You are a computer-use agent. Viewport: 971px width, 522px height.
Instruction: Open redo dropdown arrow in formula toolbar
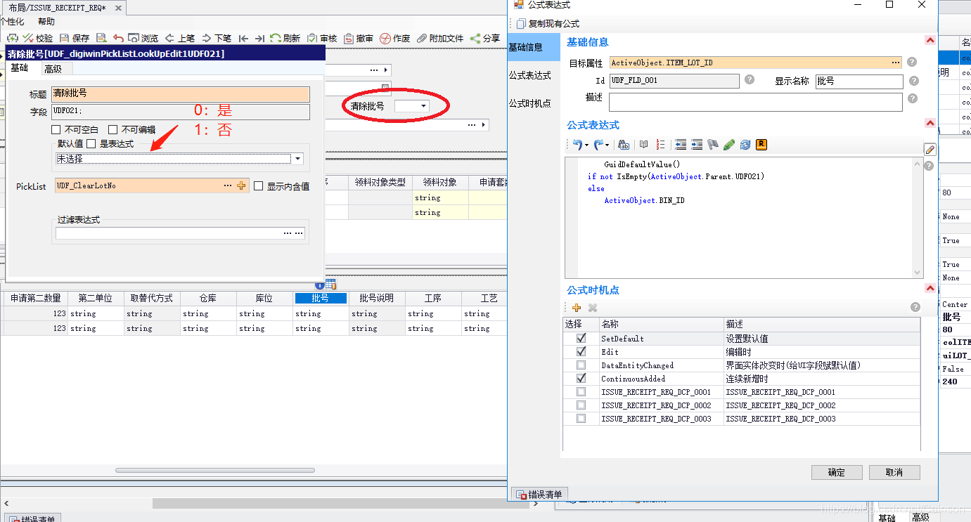tap(608, 145)
